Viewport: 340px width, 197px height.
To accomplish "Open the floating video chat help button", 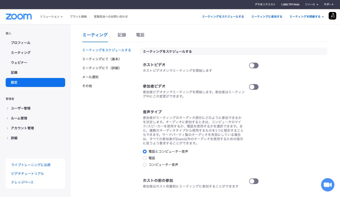I will 328,185.
